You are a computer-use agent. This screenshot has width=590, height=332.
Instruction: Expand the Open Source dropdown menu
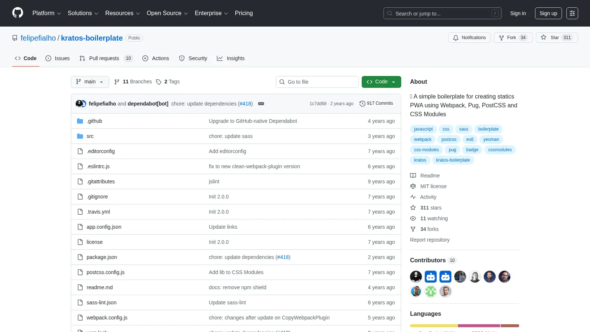pyautogui.click(x=167, y=13)
